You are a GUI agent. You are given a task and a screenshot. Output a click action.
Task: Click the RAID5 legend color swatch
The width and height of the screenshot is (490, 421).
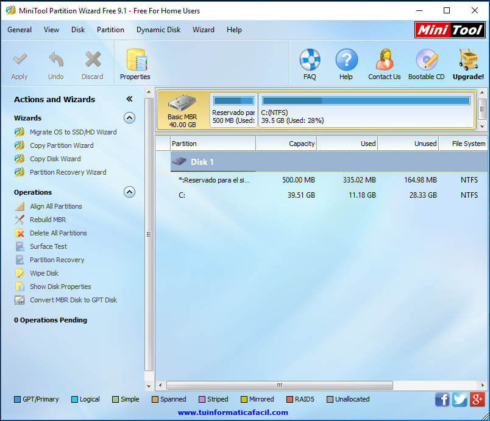(x=289, y=400)
